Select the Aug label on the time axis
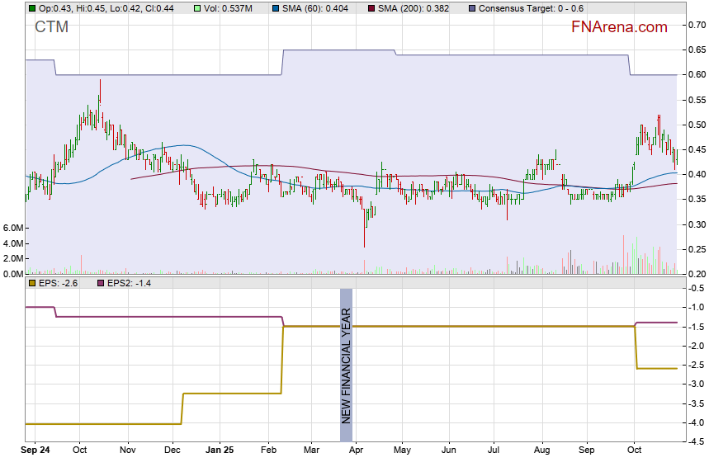 [541, 451]
